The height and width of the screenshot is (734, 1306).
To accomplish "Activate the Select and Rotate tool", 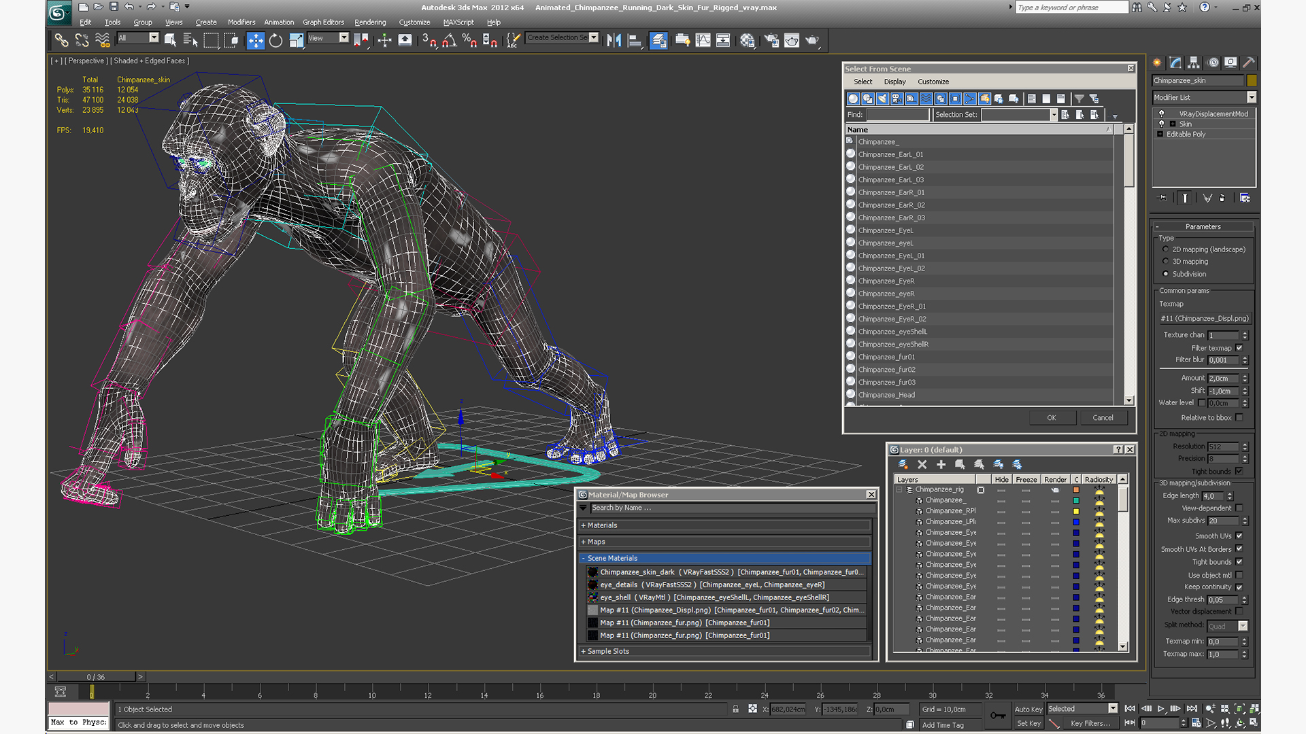I will 275,41.
